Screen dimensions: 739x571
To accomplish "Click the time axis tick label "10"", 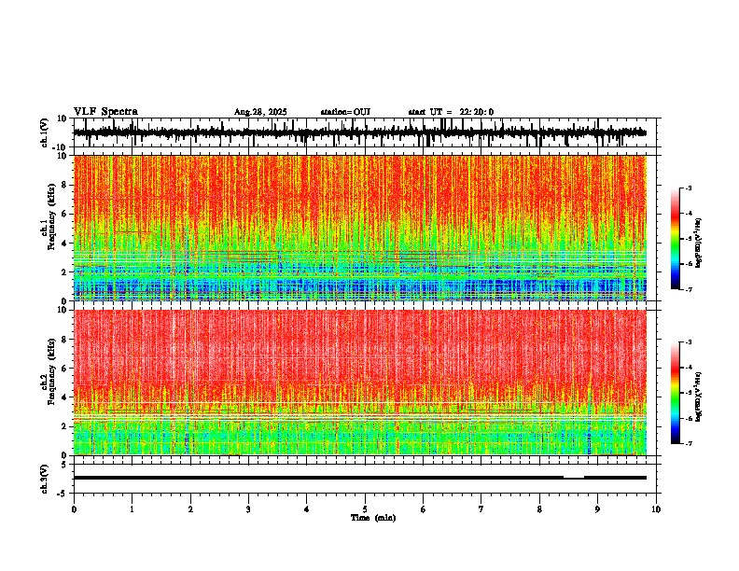I will pyautogui.click(x=656, y=509).
